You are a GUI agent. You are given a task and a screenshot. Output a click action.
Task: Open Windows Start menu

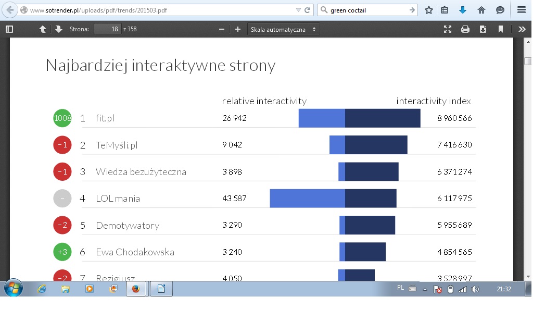(12, 288)
